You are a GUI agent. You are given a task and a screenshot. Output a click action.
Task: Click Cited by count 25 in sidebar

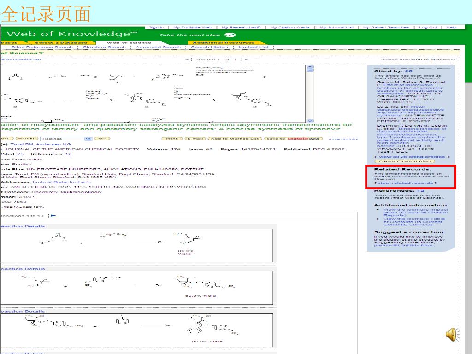tap(408, 71)
